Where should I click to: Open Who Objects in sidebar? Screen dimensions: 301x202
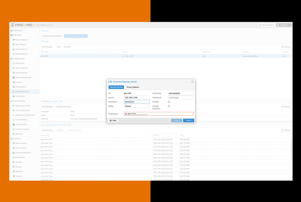pyautogui.click(x=21, y=45)
